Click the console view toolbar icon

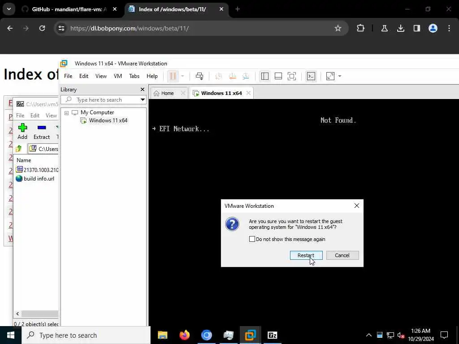click(311, 76)
